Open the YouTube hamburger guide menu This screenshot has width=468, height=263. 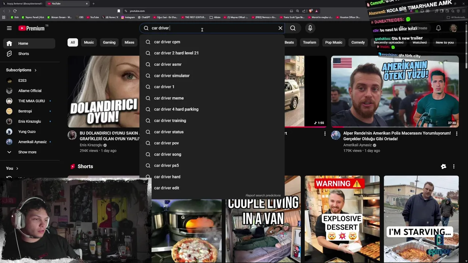(x=9, y=28)
